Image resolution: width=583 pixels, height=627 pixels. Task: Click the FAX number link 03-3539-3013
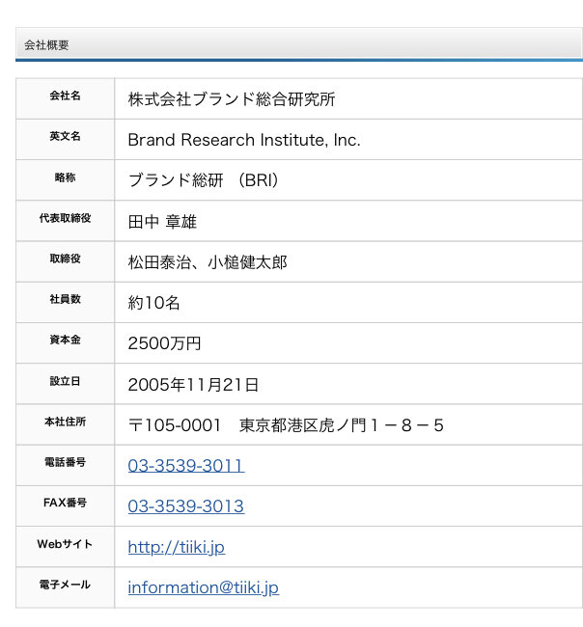click(x=186, y=506)
